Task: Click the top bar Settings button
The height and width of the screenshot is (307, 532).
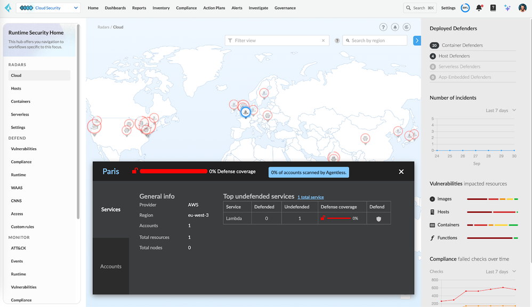Action: (448, 8)
